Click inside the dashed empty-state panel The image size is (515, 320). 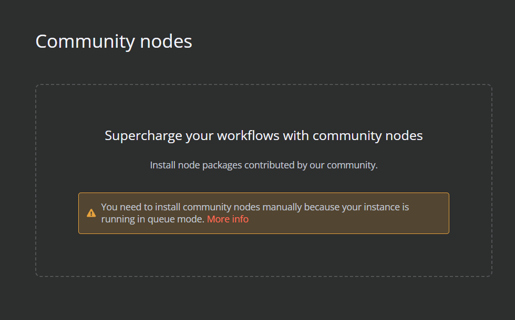[x=264, y=180]
